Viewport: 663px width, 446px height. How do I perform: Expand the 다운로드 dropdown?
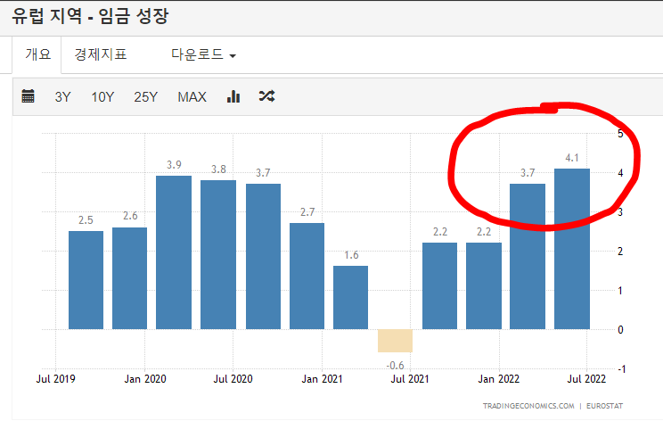point(203,54)
